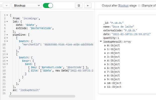Fold the first $match at line 9
This screenshot has width=156, height=100.
7,41
